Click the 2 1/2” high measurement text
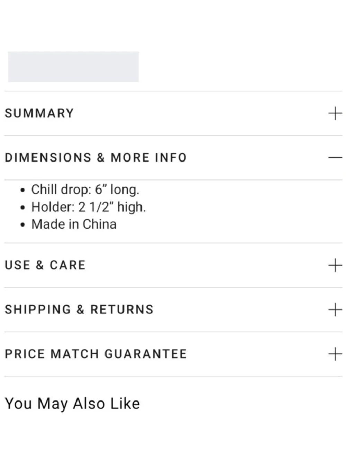This screenshot has height=461, width=346. 112,207
